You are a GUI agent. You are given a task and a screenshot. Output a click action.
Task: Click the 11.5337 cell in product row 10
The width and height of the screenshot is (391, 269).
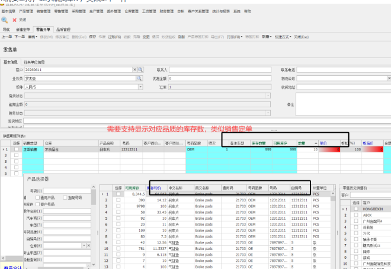(x=156, y=248)
